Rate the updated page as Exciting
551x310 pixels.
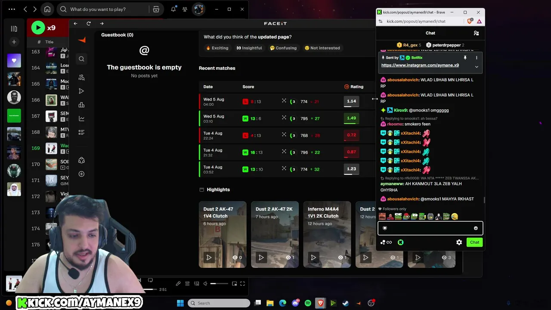pyautogui.click(x=217, y=48)
